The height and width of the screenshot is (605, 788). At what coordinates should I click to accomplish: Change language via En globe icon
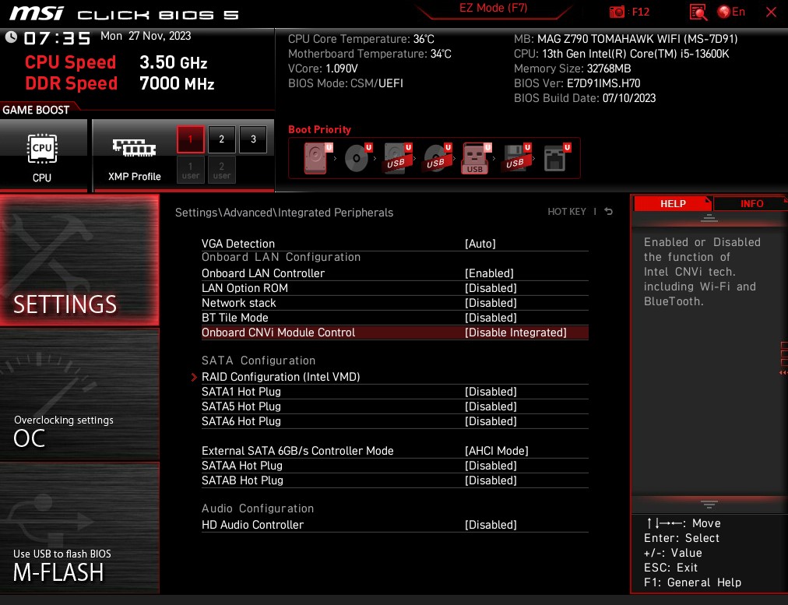731,12
